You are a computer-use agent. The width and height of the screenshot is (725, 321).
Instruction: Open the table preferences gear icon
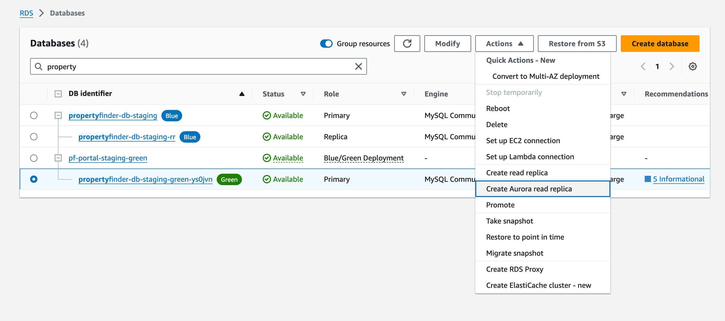coord(693,66)
